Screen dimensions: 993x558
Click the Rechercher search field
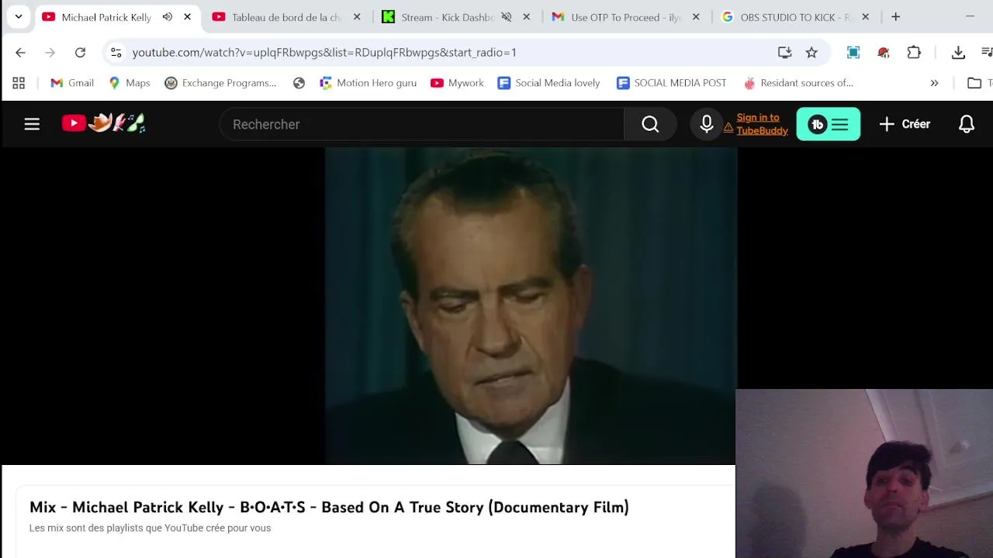click(422, 124)
